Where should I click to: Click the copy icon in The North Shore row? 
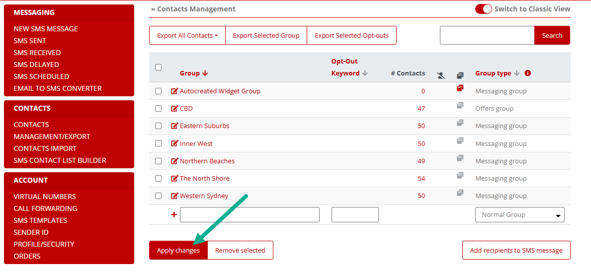tap(460, 176)
